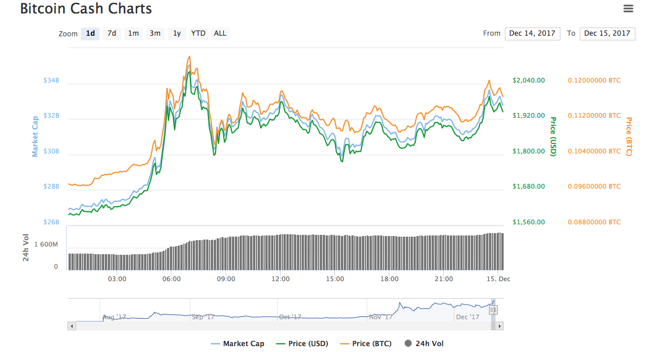Show ALL historical data
The image size is (660, 352).
click(x=220, y=33)
